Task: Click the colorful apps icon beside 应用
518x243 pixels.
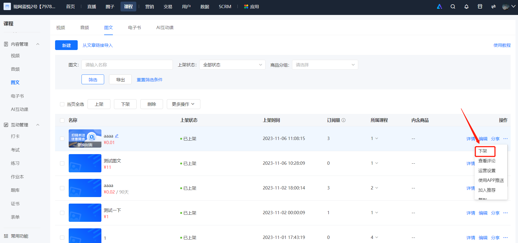Action: (x=246, y=7)
